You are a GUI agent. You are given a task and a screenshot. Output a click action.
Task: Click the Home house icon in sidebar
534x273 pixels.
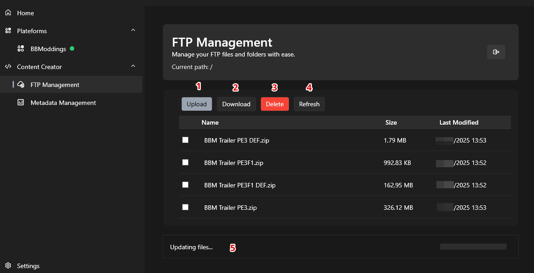[8, 13]
